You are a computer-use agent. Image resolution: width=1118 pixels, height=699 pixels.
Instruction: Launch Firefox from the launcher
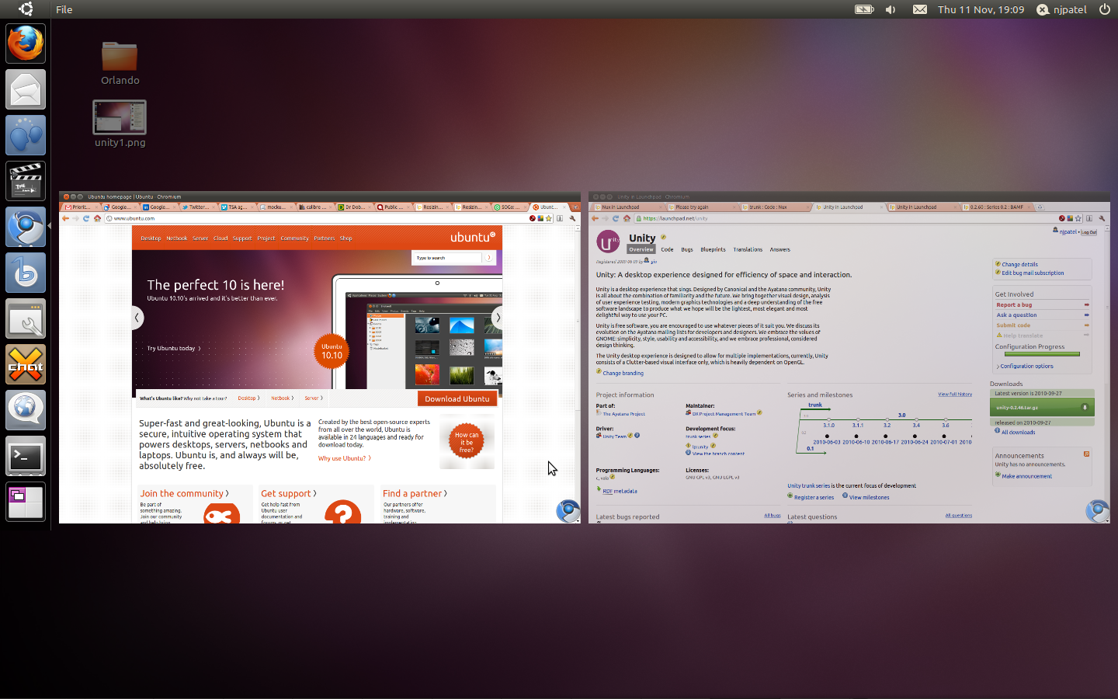tap(26, 43)
